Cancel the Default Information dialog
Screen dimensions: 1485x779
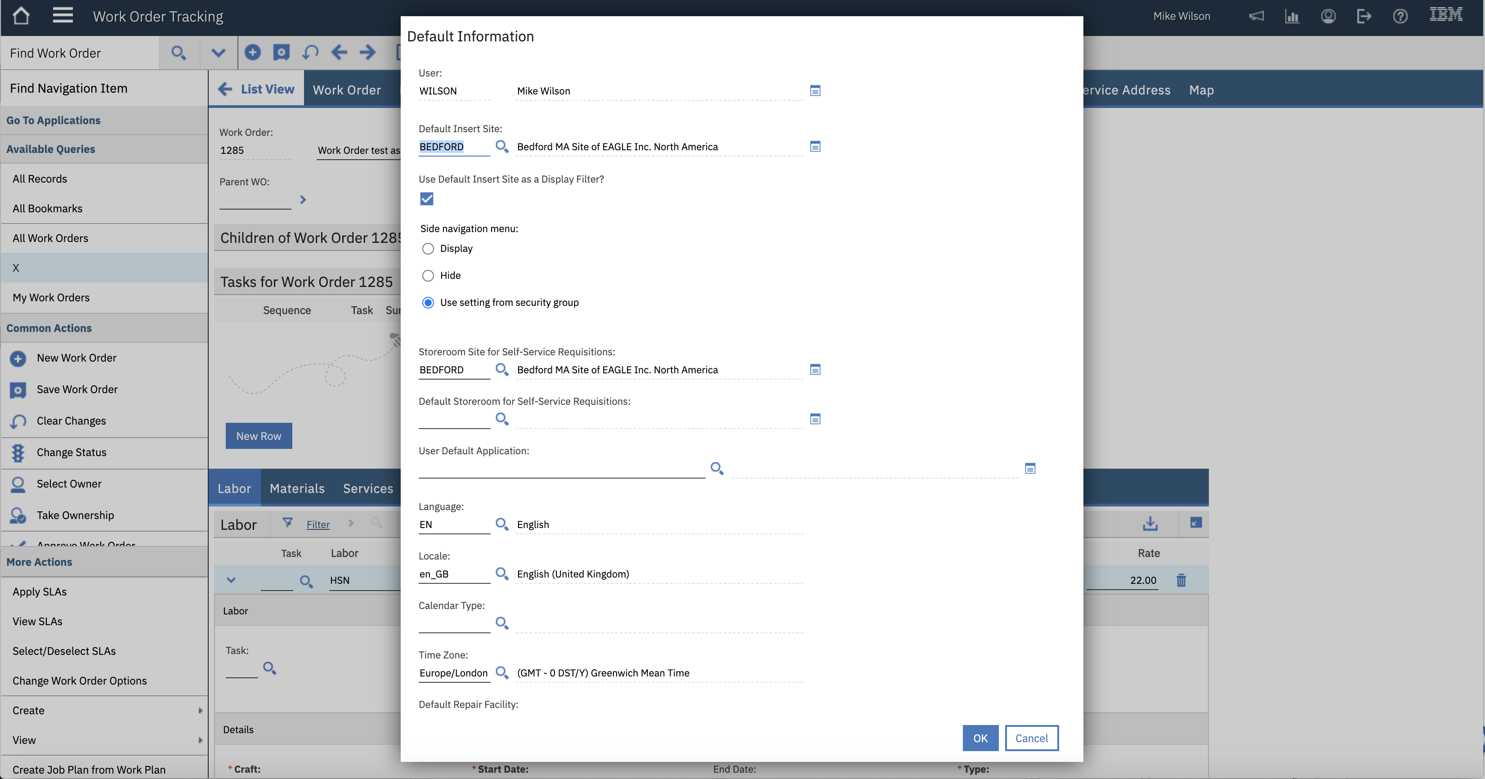(1031, 738)
